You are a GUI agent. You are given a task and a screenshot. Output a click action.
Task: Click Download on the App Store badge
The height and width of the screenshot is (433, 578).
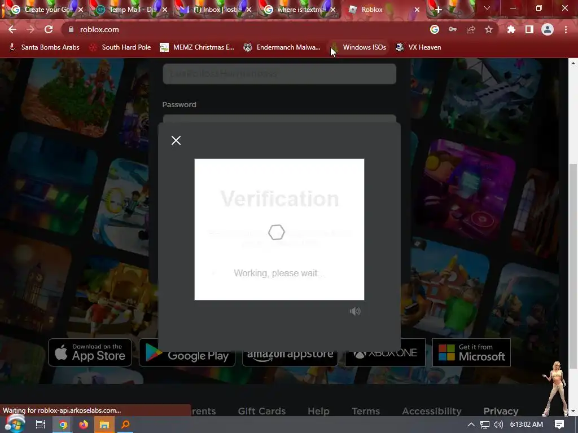(90, 352)
